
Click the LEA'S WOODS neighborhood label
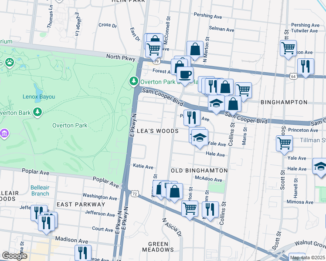click(x=158, y=131)
